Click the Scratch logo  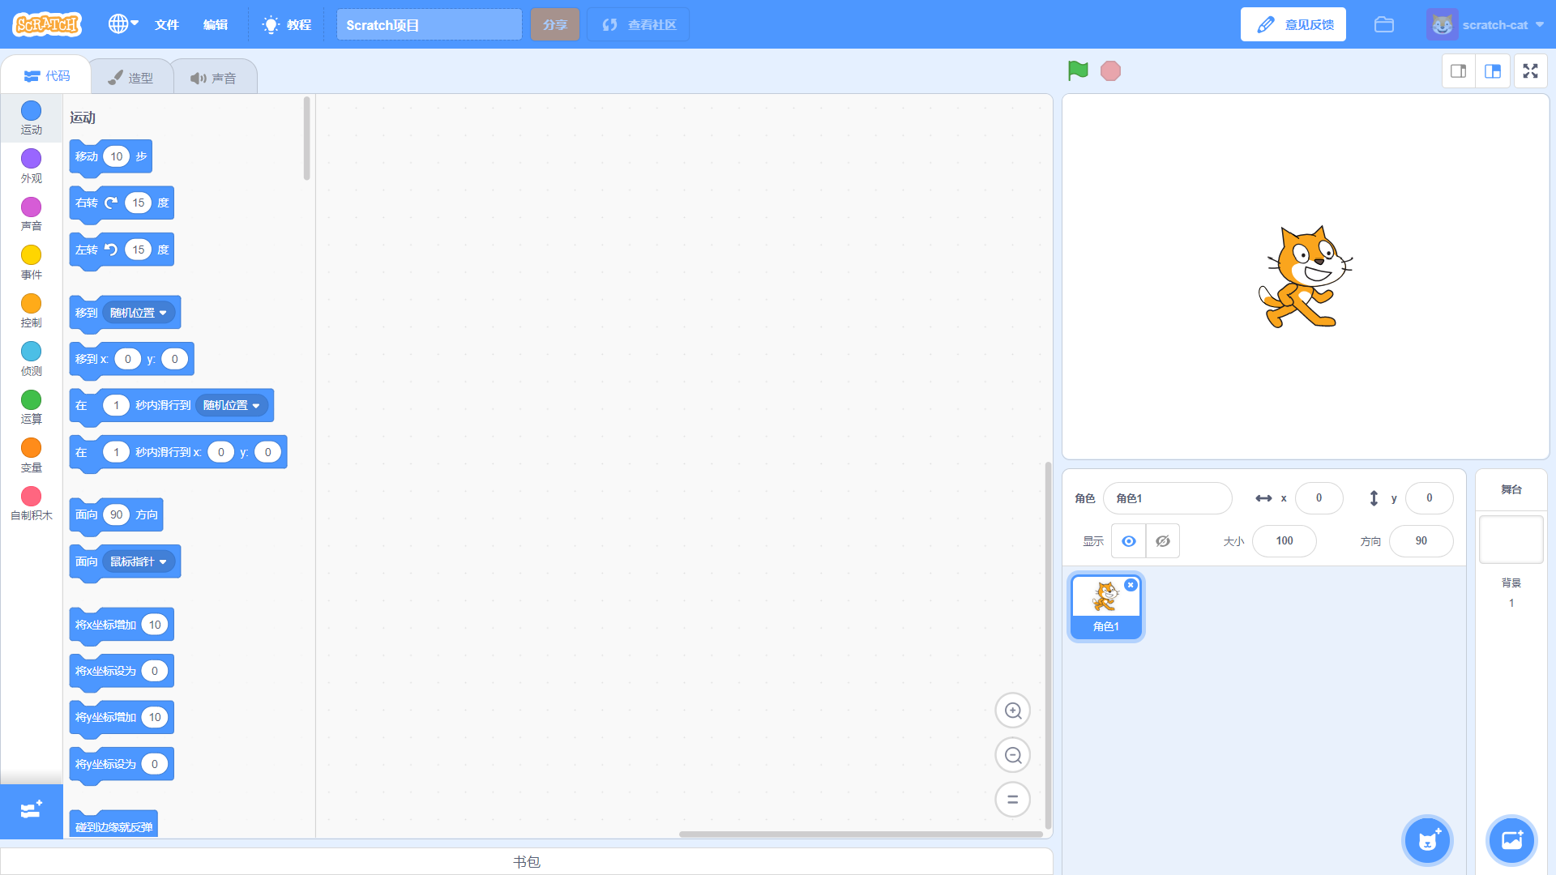click(x=47, y=24)
